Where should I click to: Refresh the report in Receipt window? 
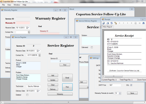coord(112,23)
